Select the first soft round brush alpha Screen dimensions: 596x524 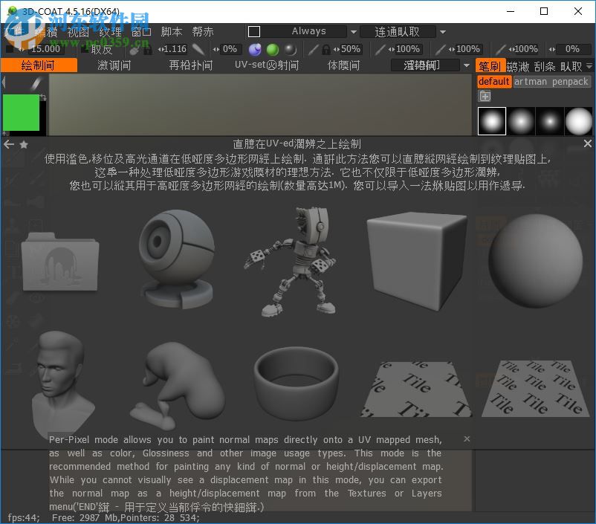click(491, 121)
